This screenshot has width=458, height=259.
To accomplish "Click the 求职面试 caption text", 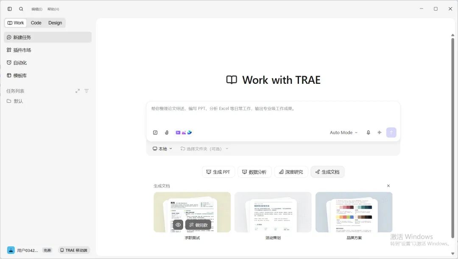I will coord(192,238).
